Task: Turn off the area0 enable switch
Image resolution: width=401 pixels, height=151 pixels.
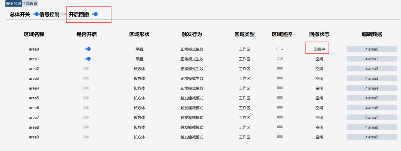Action: coord(88,49)
